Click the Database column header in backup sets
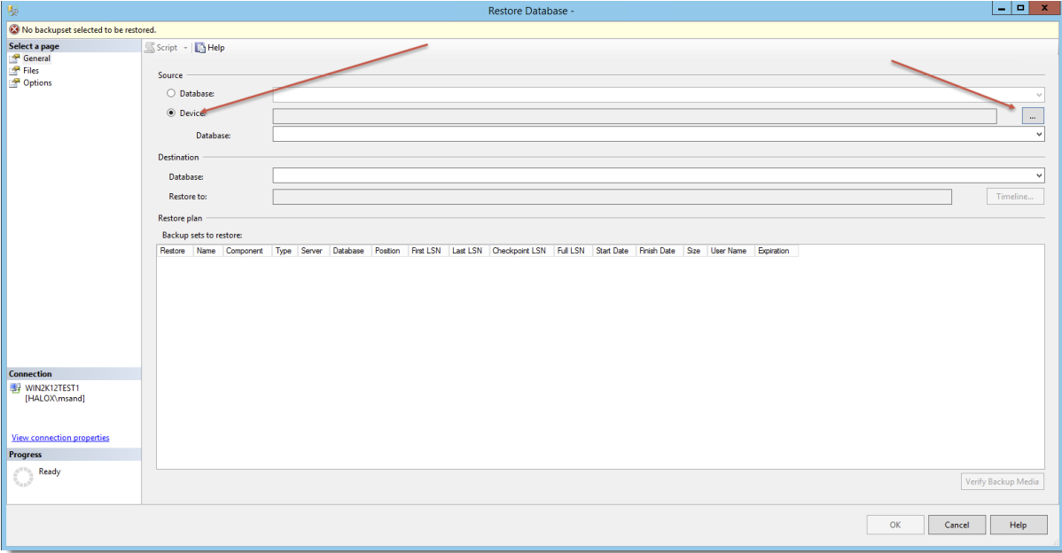The height and width of the screenshot is (553, 1062). click(x=350, y=251)
